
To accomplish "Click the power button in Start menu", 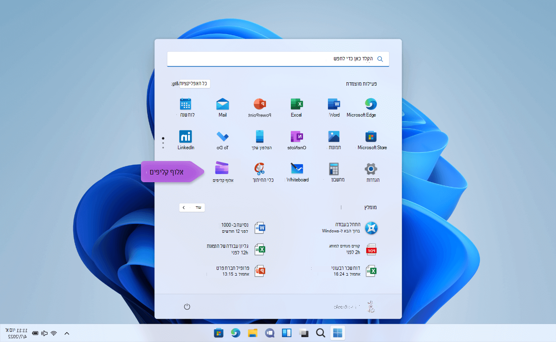I will pos(187,307).
